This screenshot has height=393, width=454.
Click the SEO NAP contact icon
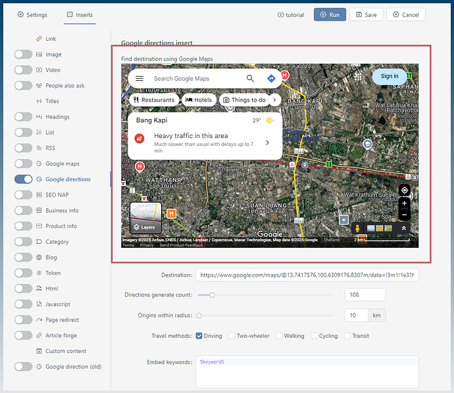click(39, 195)
